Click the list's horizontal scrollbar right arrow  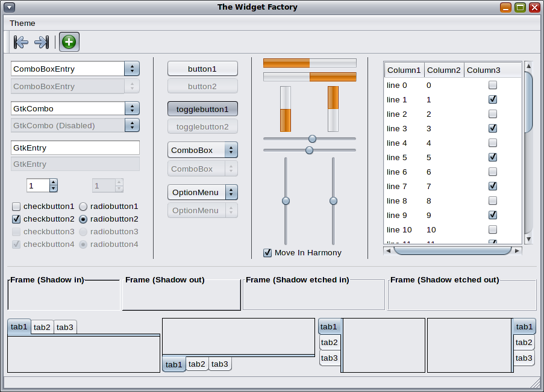[x=517, y=250]
